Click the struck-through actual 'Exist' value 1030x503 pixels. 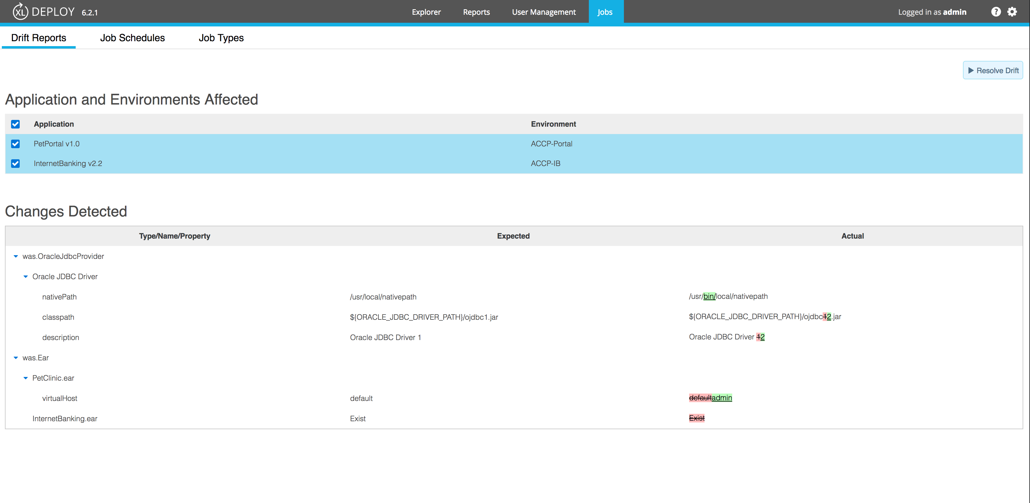point(697,418)
